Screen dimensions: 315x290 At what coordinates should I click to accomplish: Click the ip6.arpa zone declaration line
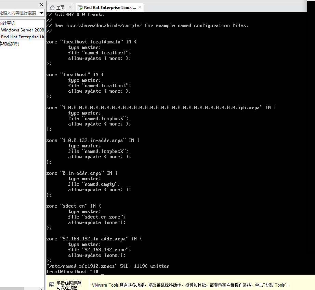[x=161, y=108]
